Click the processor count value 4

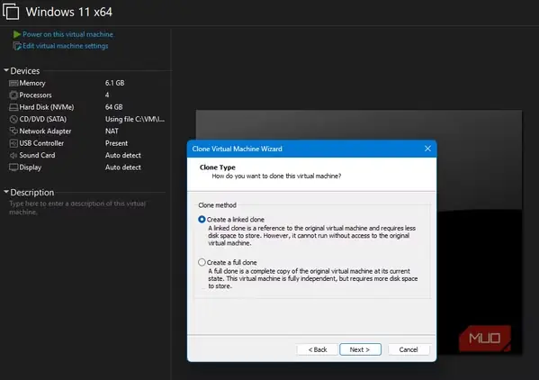pos(107,95)
